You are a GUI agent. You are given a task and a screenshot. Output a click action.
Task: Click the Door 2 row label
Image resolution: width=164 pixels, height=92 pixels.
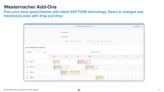pyautogui.click(x=32, y=67)
